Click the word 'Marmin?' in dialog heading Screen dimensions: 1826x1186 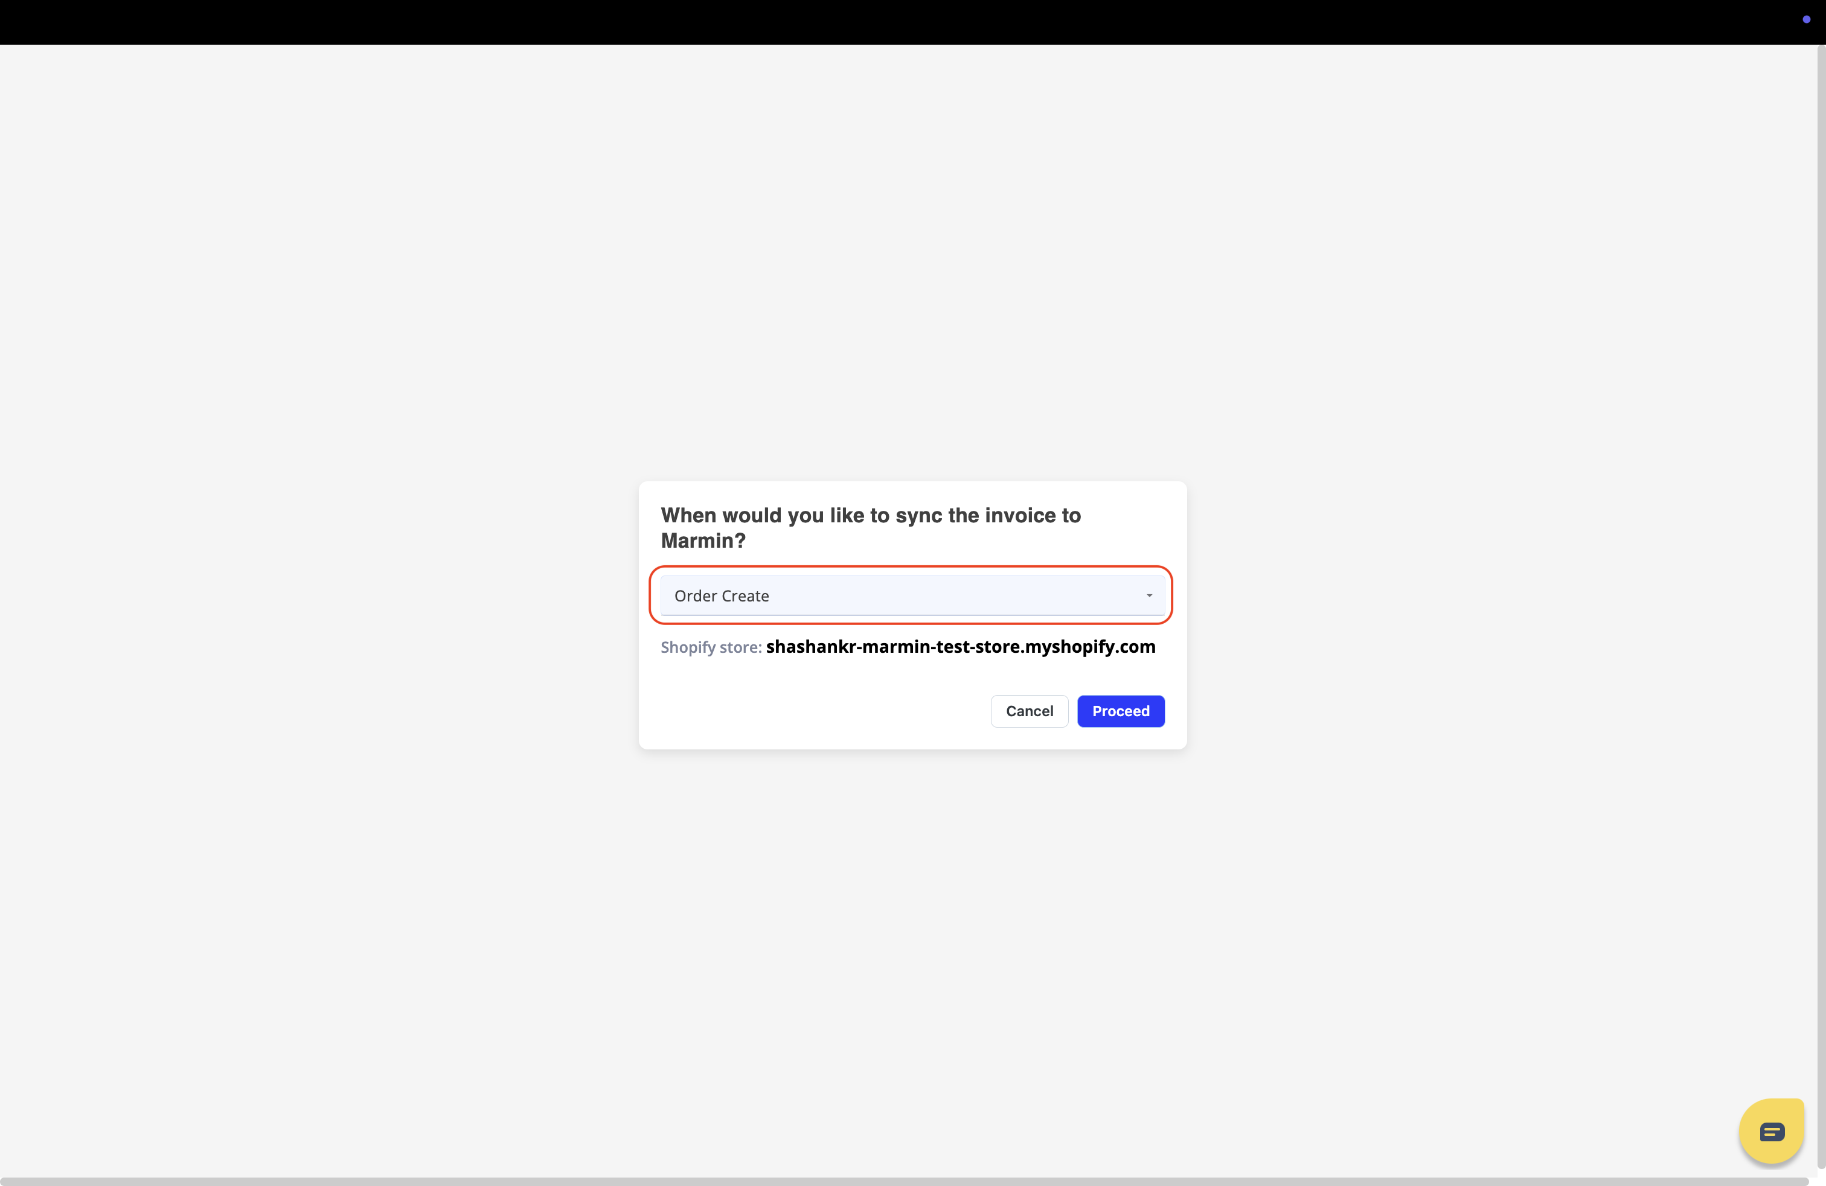[x=703, y=541]
